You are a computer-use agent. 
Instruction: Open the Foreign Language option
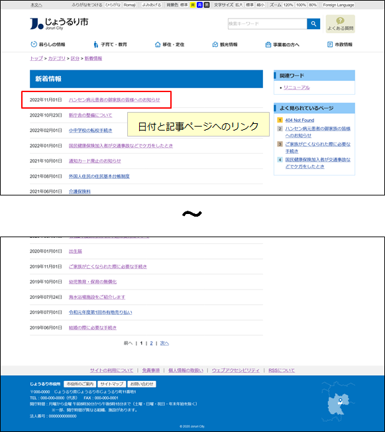(339, 5)
